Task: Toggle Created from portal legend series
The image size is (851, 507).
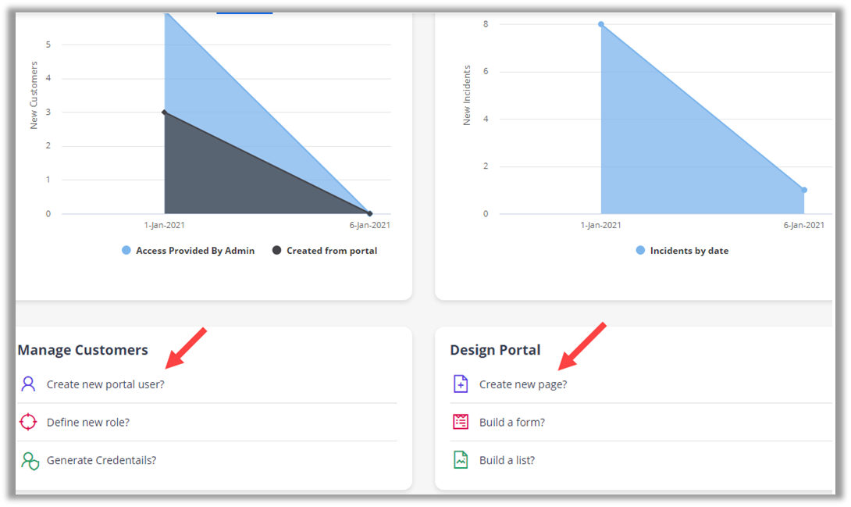Action: pos(332,251)
